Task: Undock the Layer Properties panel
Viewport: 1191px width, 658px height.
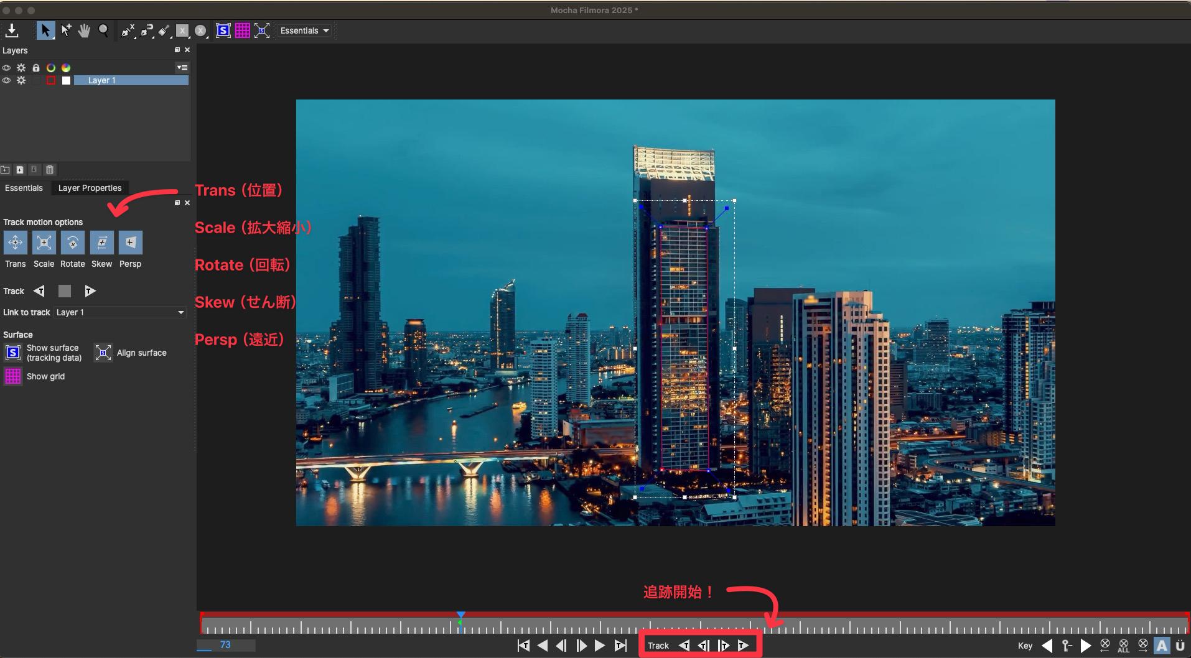Action: pyautogui.click(x=177, y=203)
